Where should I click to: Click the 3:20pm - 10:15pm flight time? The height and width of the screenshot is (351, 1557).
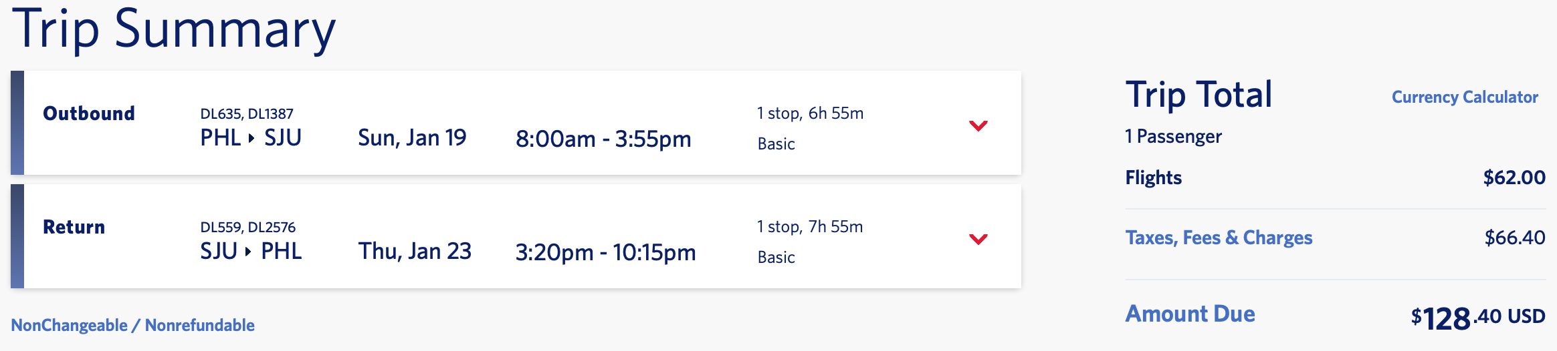605,252
